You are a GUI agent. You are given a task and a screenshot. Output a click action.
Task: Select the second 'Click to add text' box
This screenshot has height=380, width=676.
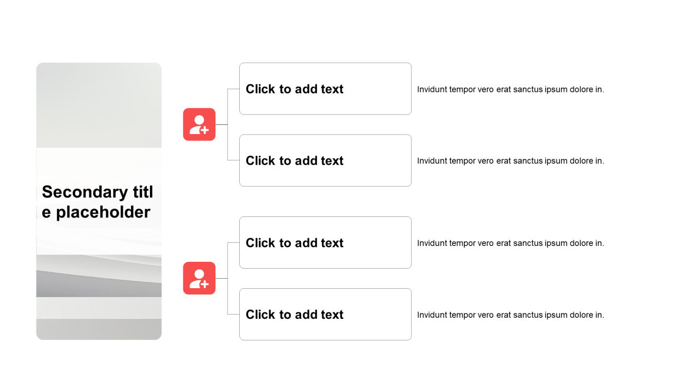click(x=325, y=160)
